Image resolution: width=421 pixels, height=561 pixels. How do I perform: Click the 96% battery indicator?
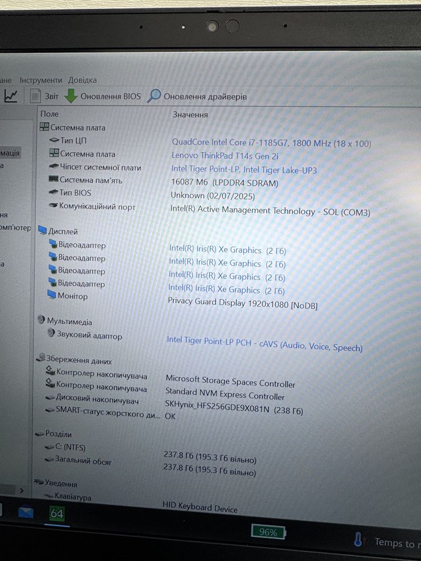[x=268, y=532]
